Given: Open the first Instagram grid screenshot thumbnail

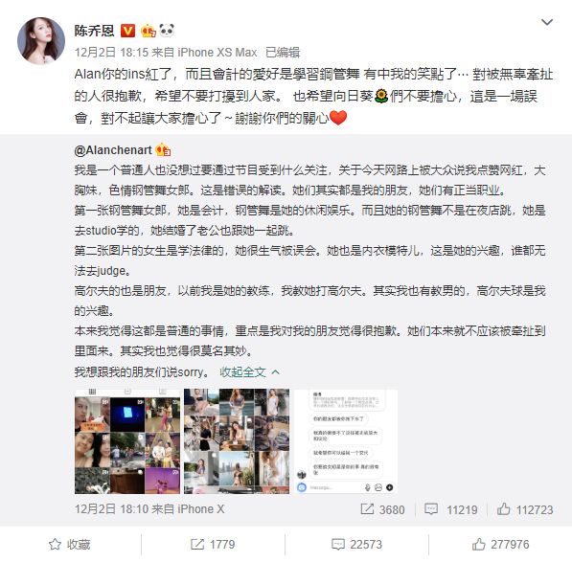Looking at the screenshot, I should [127, 441].
